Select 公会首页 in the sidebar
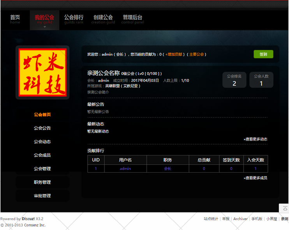The width and height of the screenshot is (289, 230). tap(42, 114)
